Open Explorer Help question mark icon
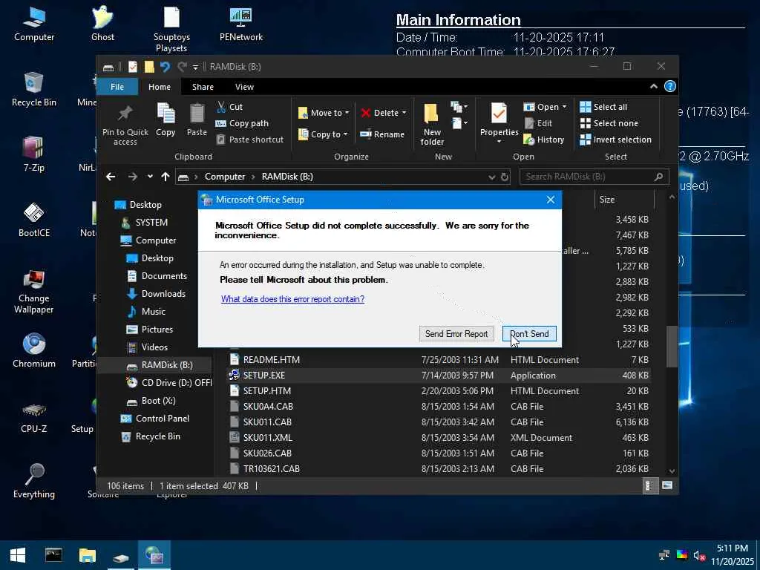Screen dimensions: 760x570 pyautogui.click(x=670, y=86)
